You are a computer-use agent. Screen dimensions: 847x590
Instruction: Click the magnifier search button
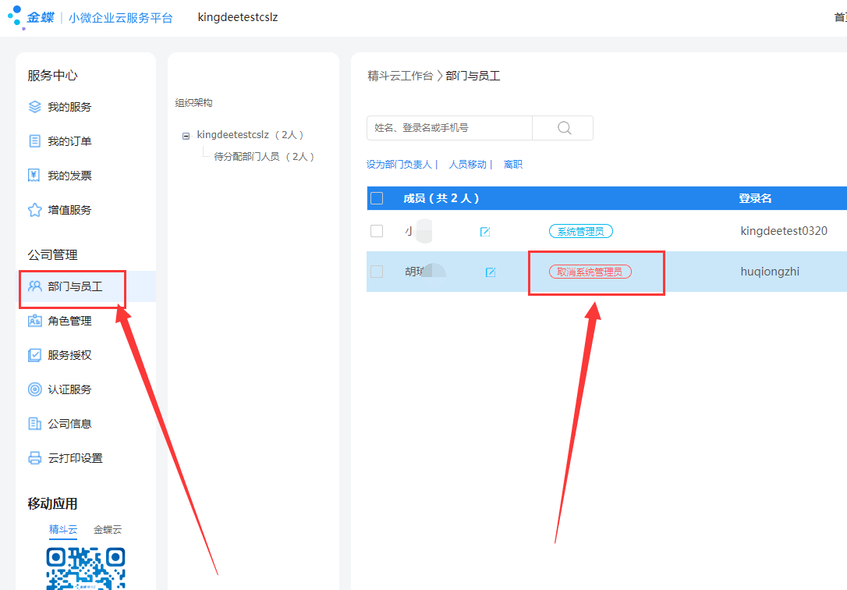click(x=563, y=128)
